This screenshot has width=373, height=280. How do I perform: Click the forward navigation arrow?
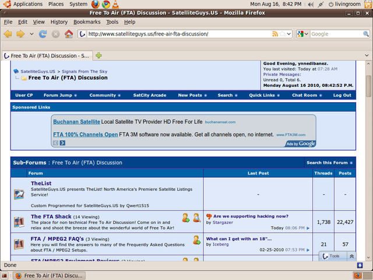pyautogui.click(x=21, y=34)
